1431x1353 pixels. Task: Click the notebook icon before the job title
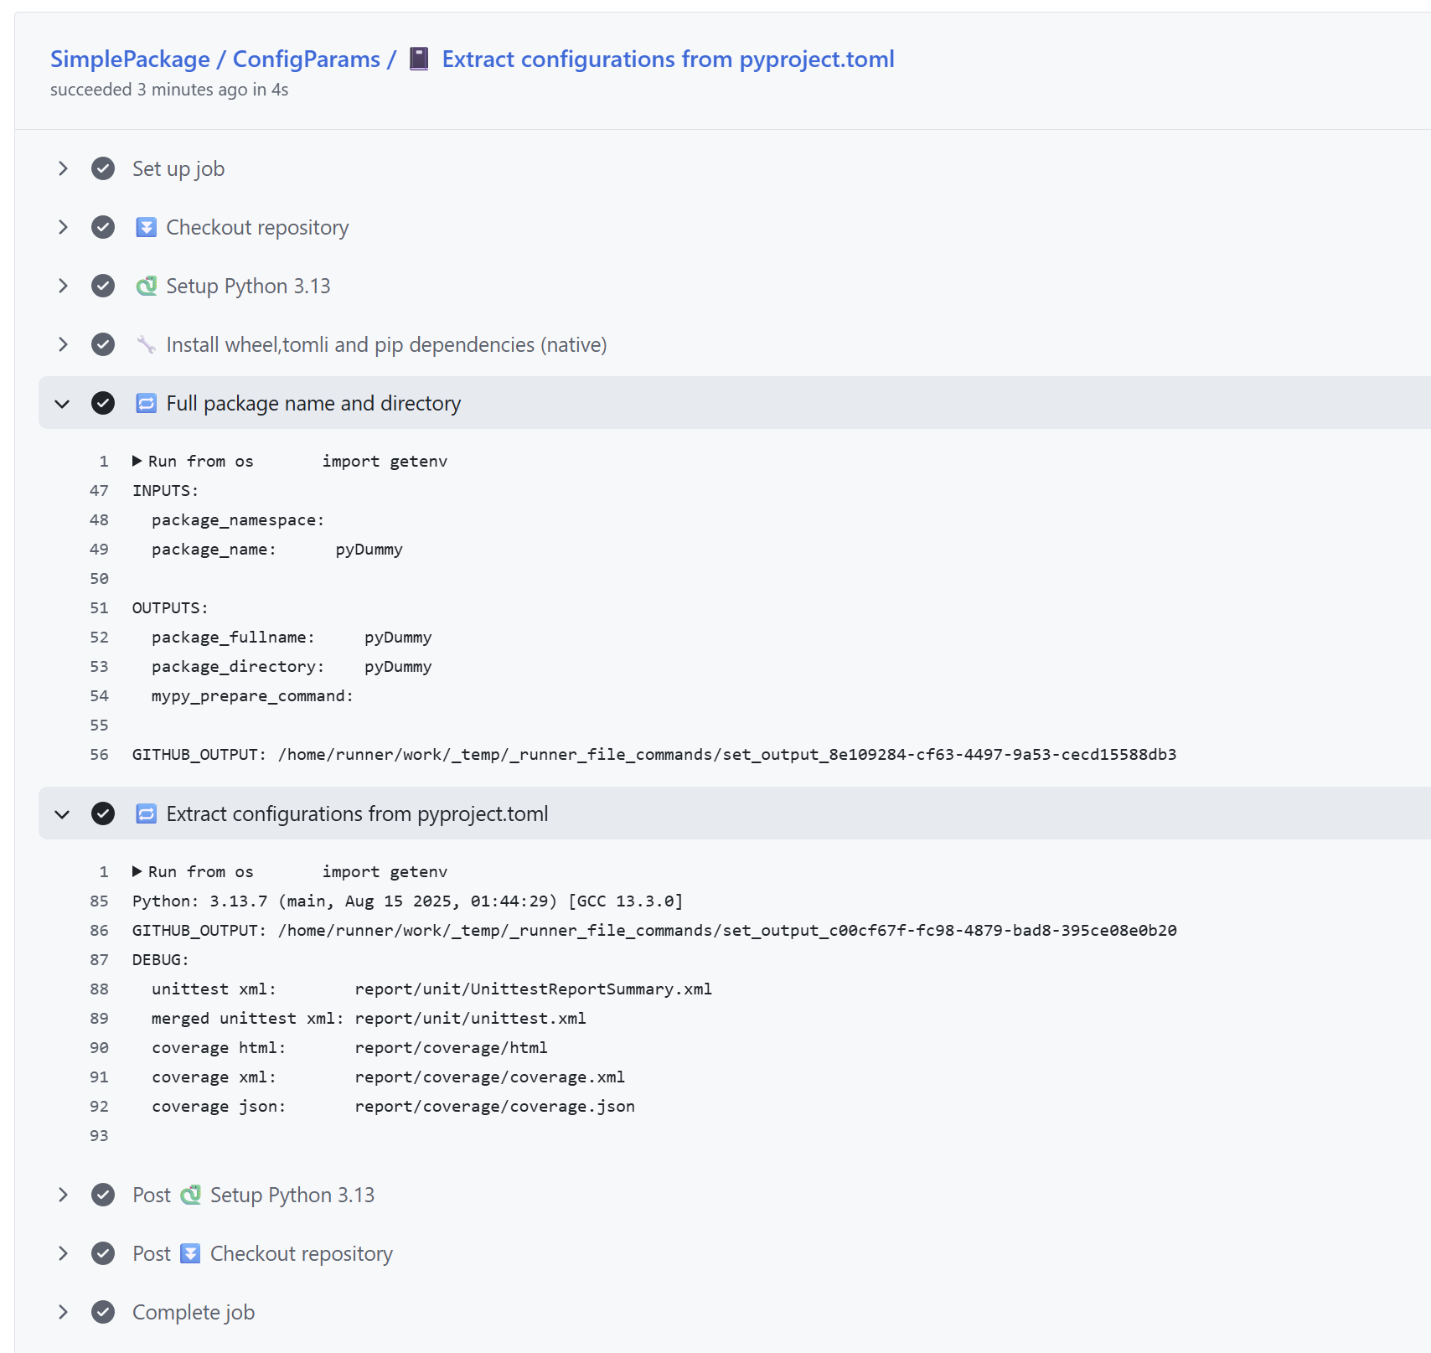tap(419, 59)
